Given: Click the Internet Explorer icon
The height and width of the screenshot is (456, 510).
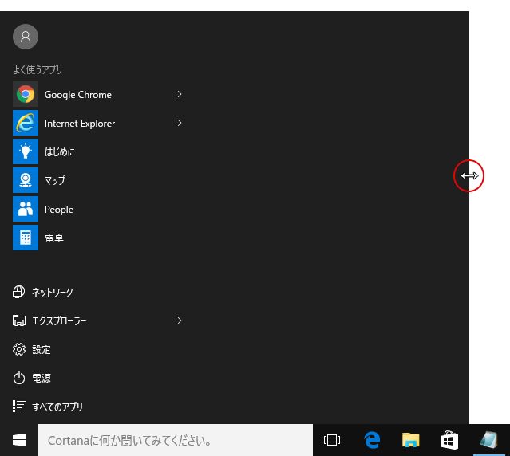Looking at the screenshot, I should [26, 123].
